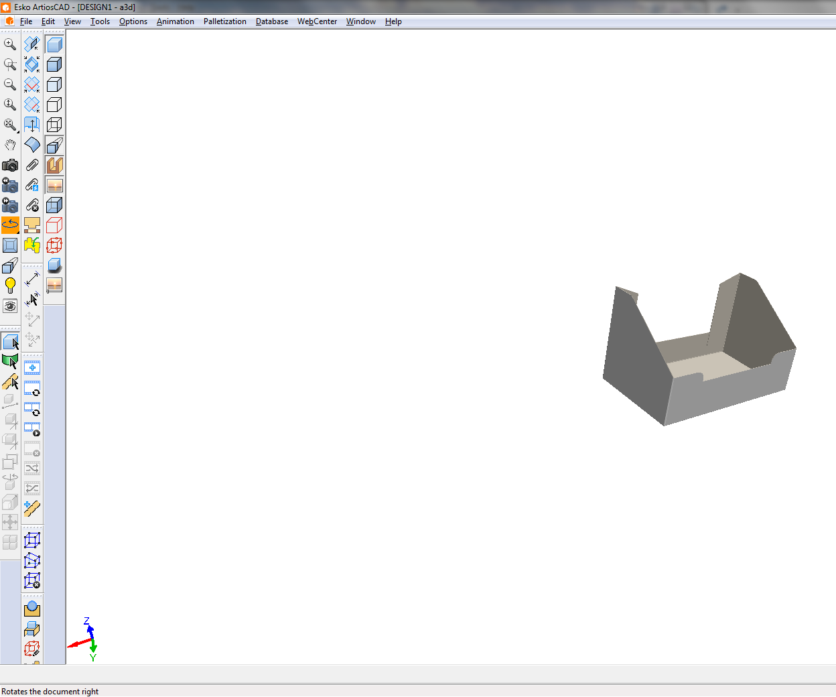The height and width of the screenshot is (697, 836).
Task: Click the perspective view square icon
Action: click(10, 245)
